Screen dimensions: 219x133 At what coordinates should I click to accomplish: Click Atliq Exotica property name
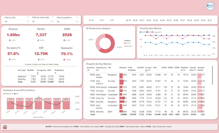pos(101,87)
